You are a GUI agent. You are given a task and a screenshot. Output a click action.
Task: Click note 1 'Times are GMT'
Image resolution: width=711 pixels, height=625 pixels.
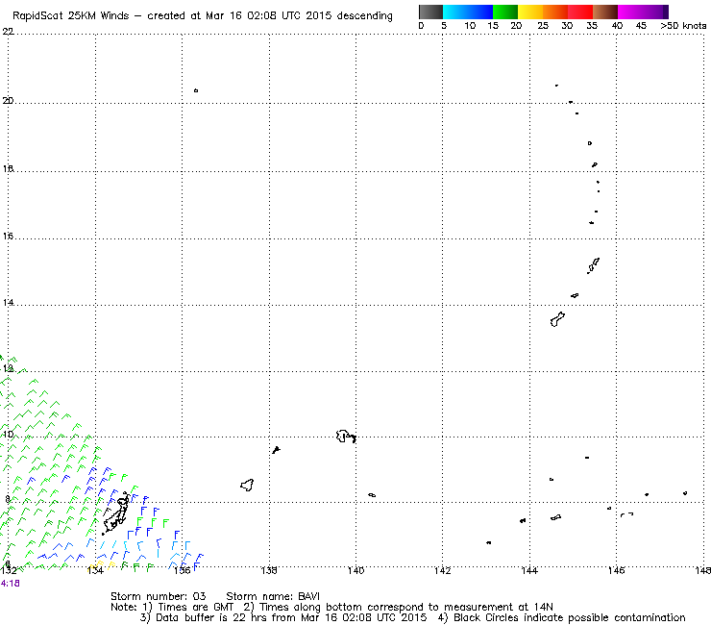[189, 607]
